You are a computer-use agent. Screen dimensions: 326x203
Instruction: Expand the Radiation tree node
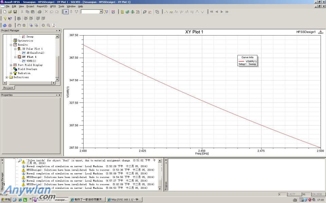coord(11,73)
